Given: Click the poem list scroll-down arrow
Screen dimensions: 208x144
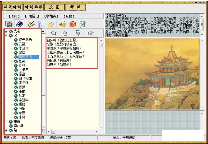Looking at the screenshot, I should coord(101,127).
